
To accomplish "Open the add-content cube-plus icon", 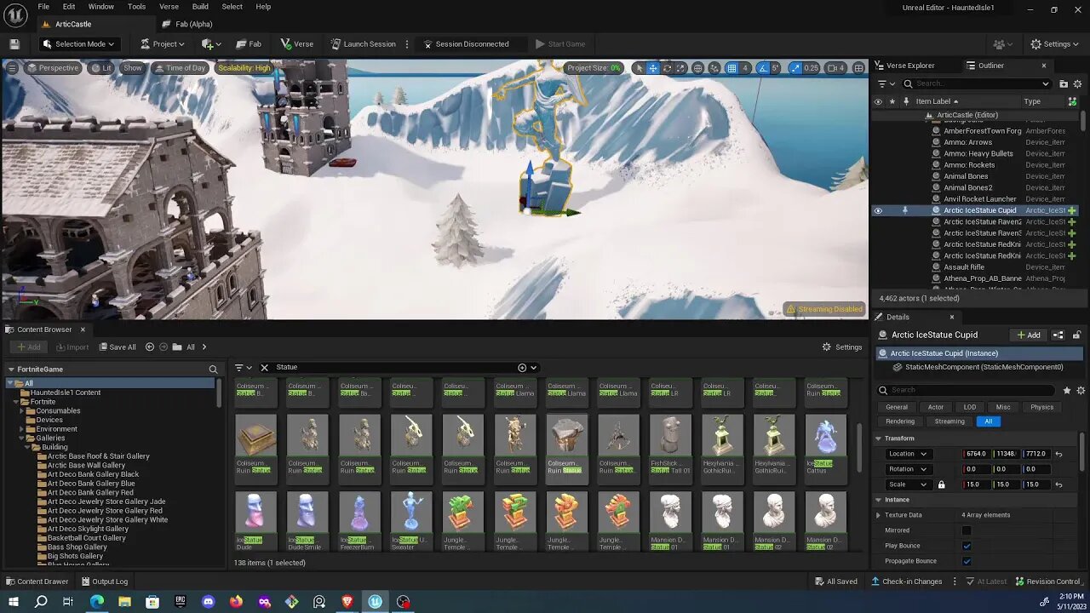I will 211,44.
